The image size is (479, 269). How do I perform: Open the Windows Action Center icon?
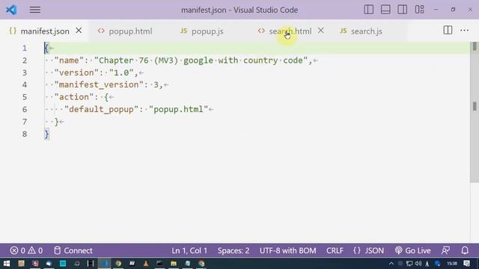tap(467, 264)
